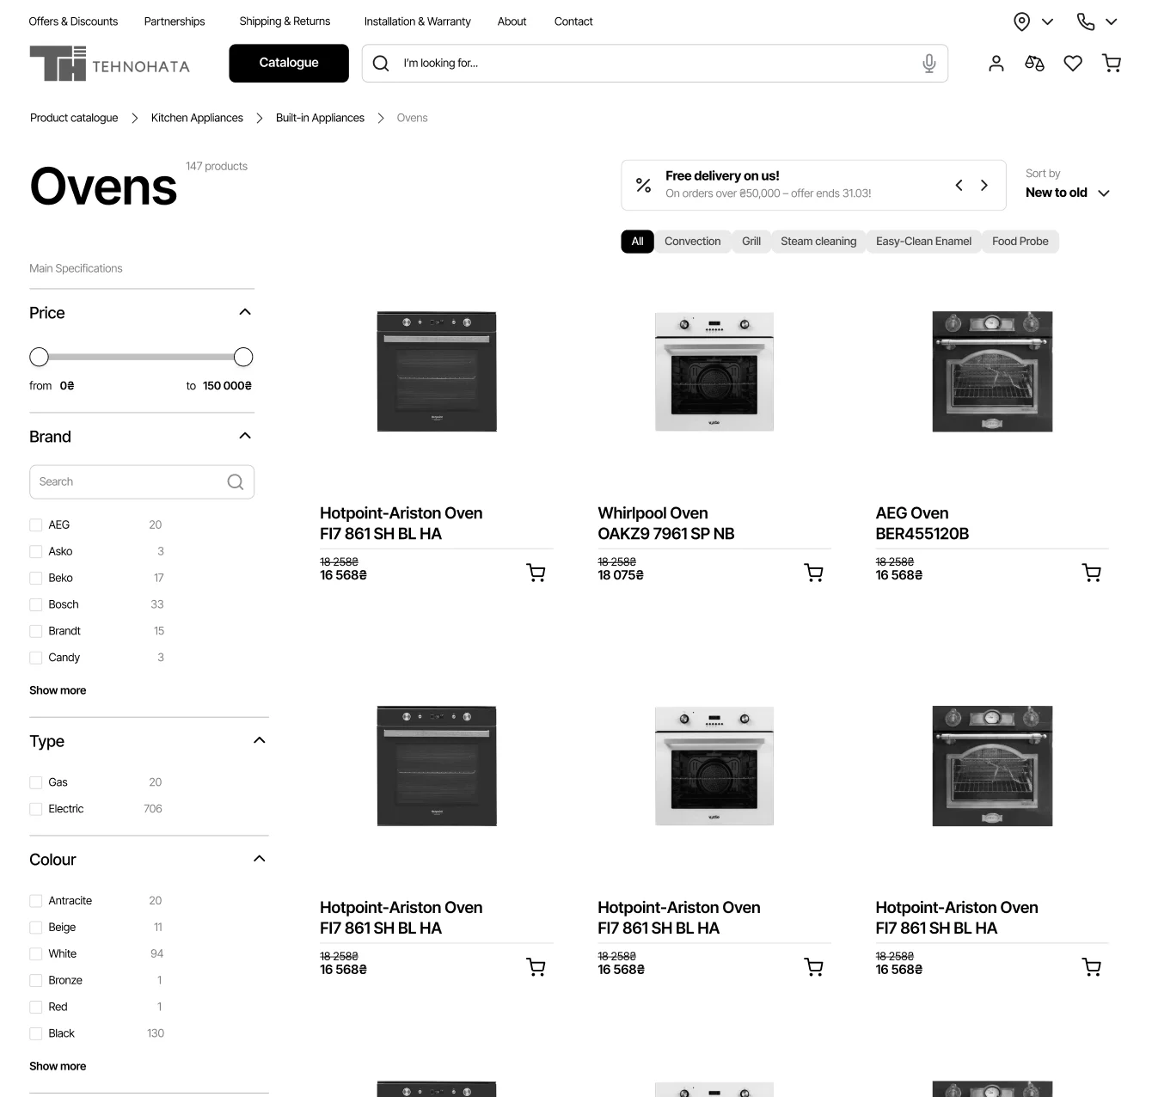Collapse the Brand filter section
The image size is (1152, 1097).
click(245, 435)
